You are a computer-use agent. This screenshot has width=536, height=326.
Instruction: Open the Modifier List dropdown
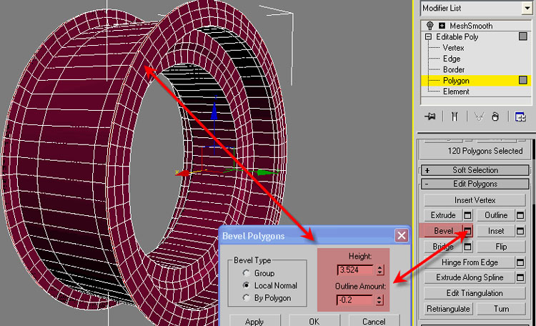[x=528, y=8]
